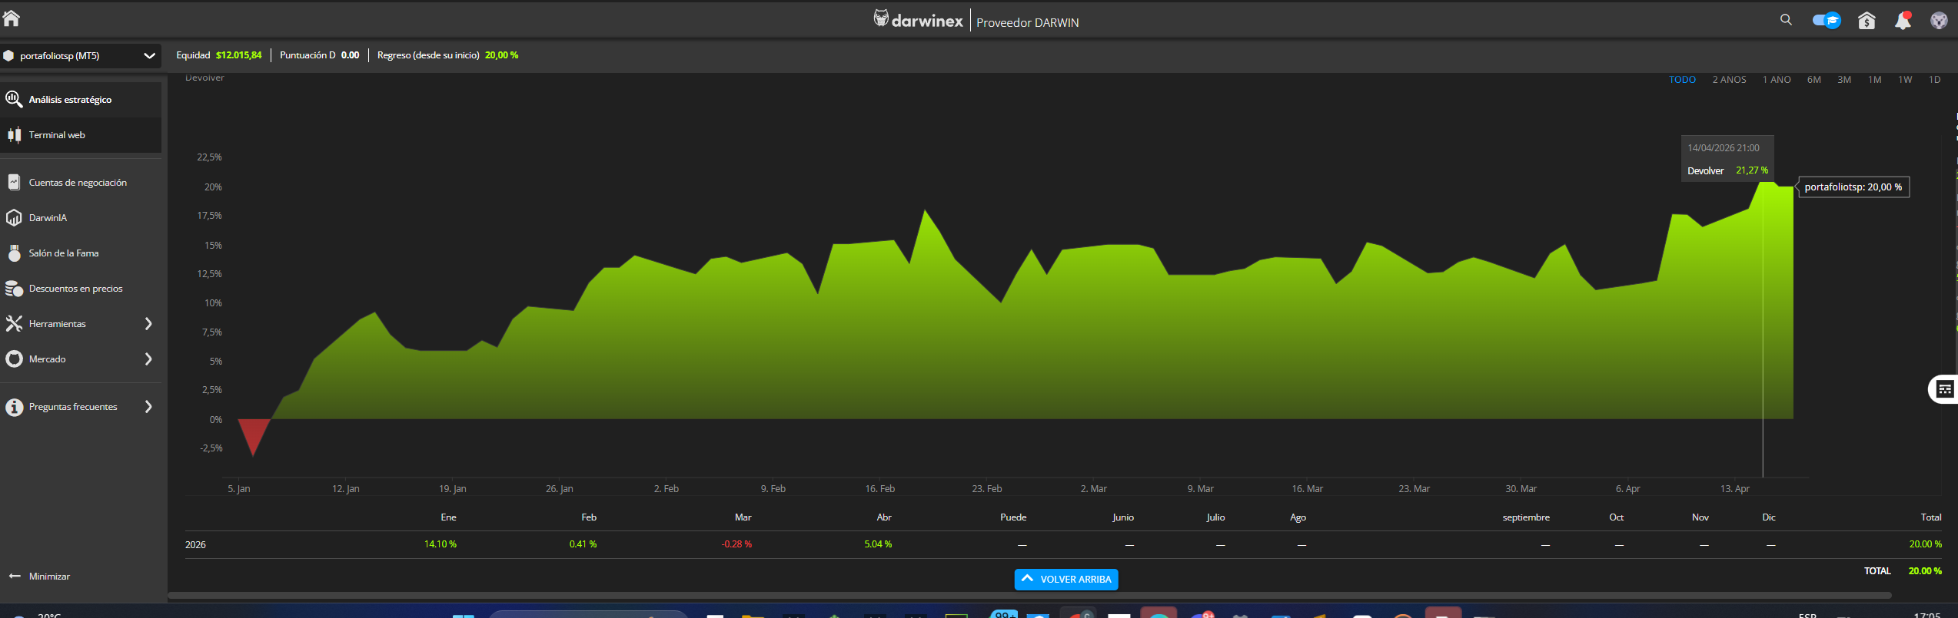This screenshot has height=618, width=1958.
Task: Click the Salón de la Fama medal icon
Action: [x=14, y=253]
